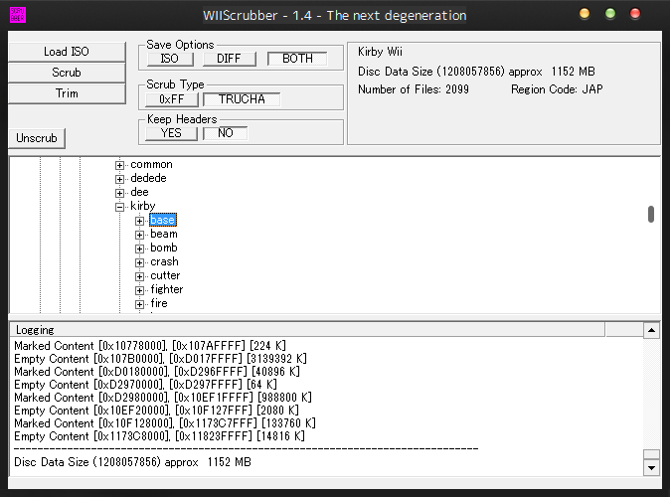
Task: Select the kirby tree item
Action: [x=143, y=206]
